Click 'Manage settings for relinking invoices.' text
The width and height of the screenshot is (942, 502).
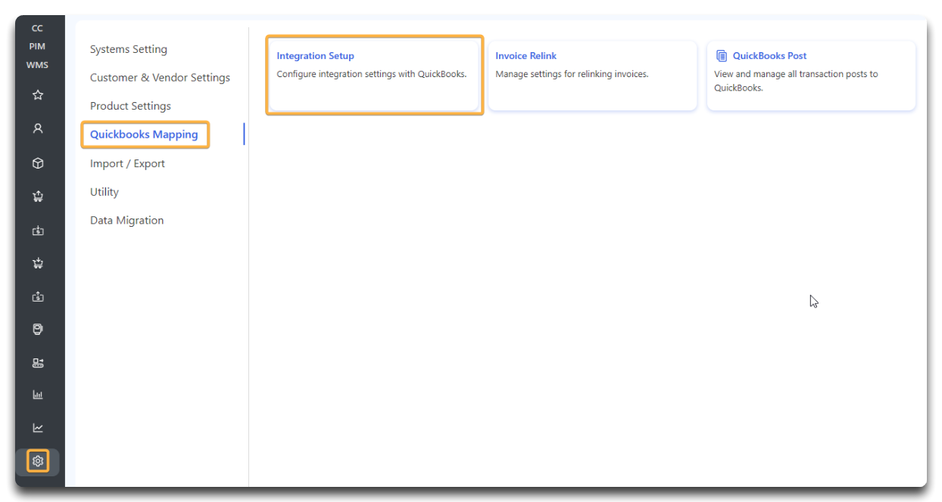[x=572, y=74]
